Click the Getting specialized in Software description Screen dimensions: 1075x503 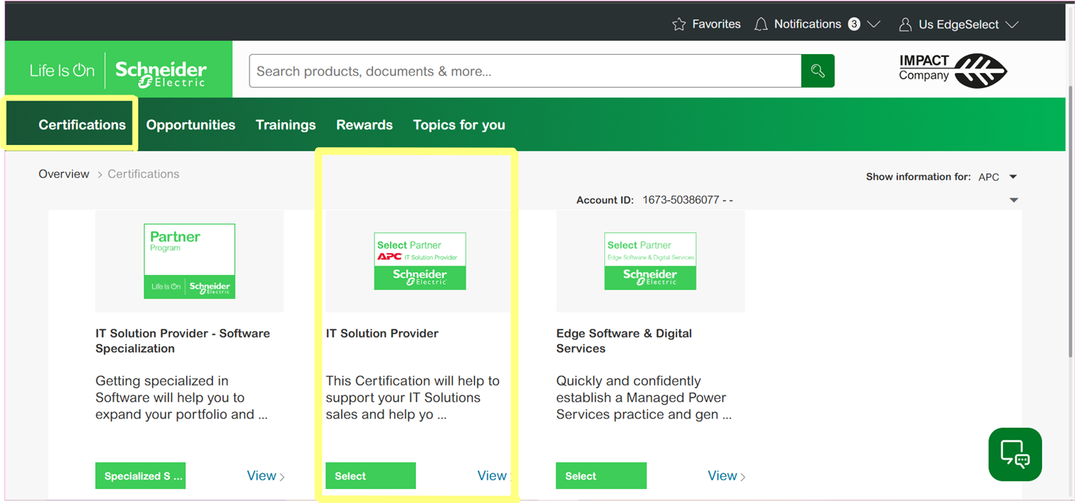click(x=182, y=398)
